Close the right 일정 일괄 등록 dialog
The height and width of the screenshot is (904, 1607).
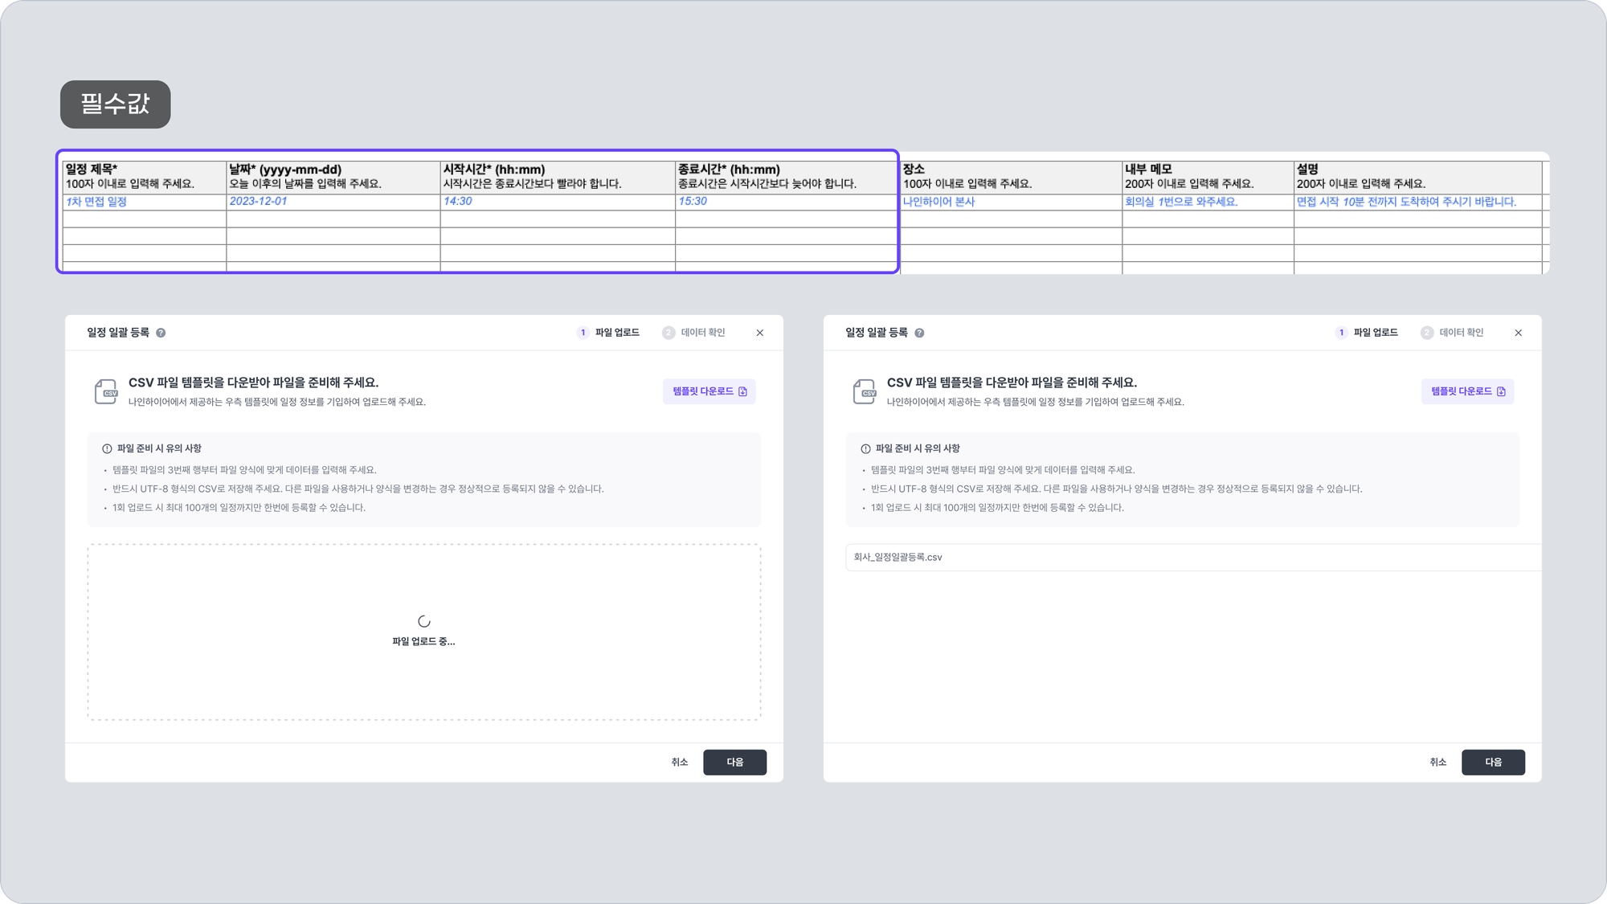click(x=1518, y=333)
